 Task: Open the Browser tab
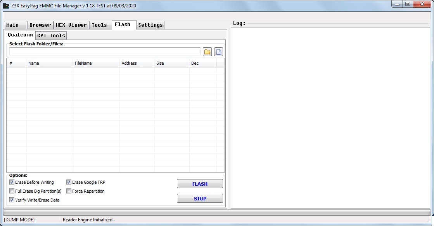(x=40, y=25)
